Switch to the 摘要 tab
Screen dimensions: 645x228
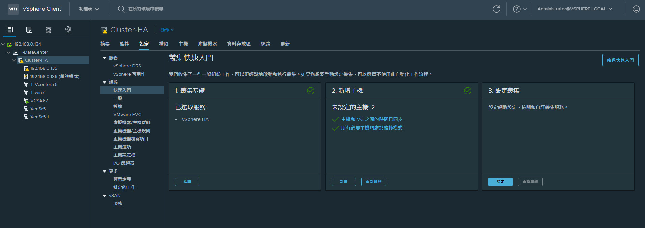105,44
